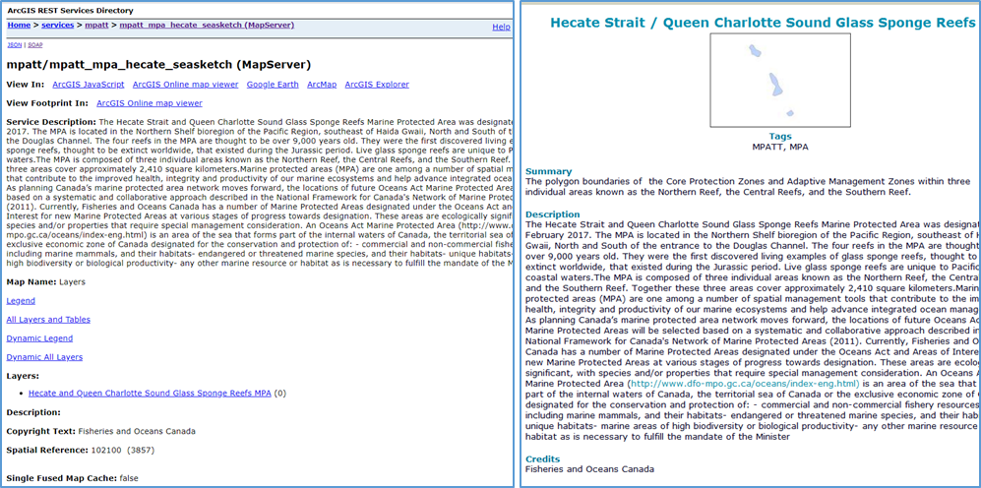This screenshot has height=488, width=981.
Task: Open the Dynamic All Layers link
Action: [44, 357]
